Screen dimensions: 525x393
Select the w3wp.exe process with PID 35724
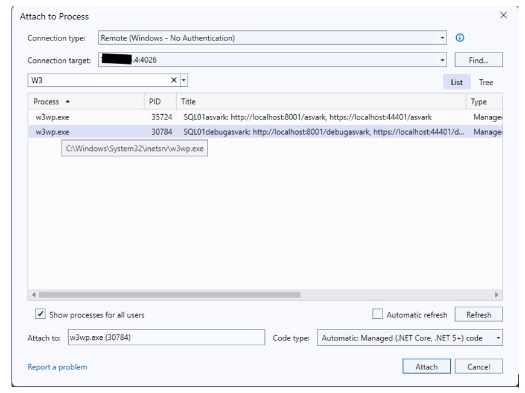tap(52, 117)
